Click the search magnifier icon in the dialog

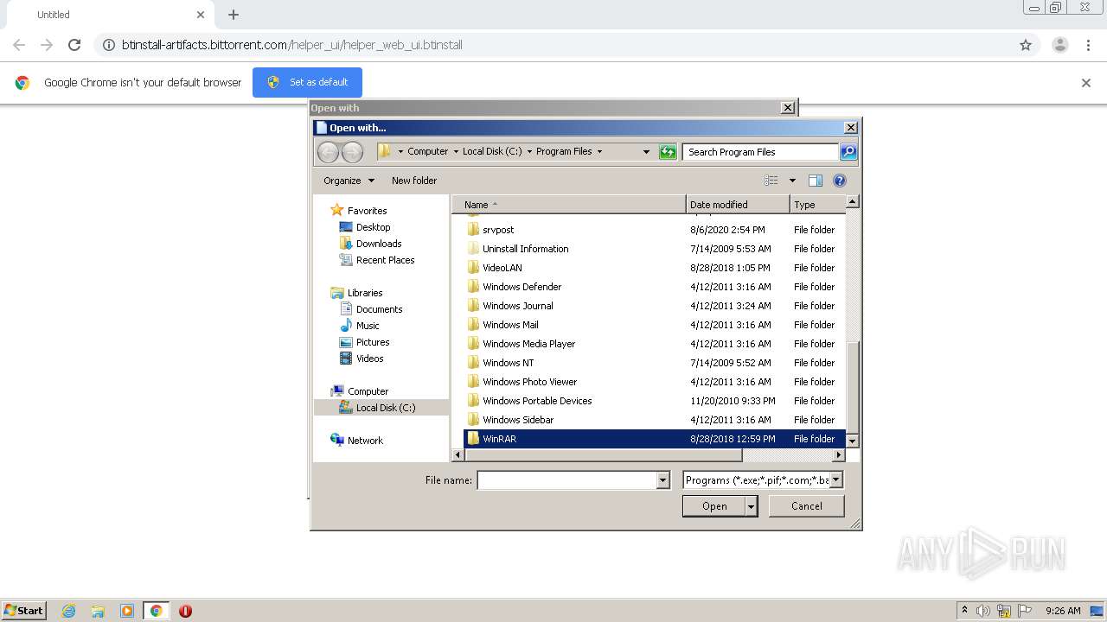tap(848, 151)
